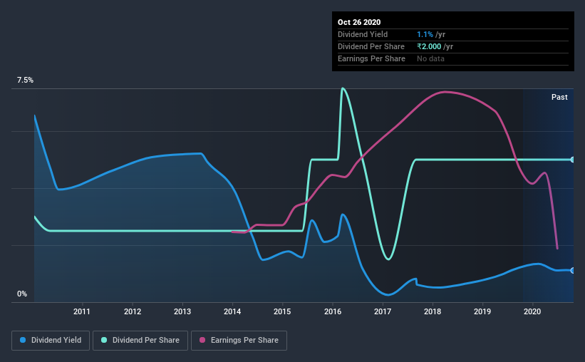Toggle the Dividend Yield legend button
This screenshot has width=585, height=362.
coord(51,341)
